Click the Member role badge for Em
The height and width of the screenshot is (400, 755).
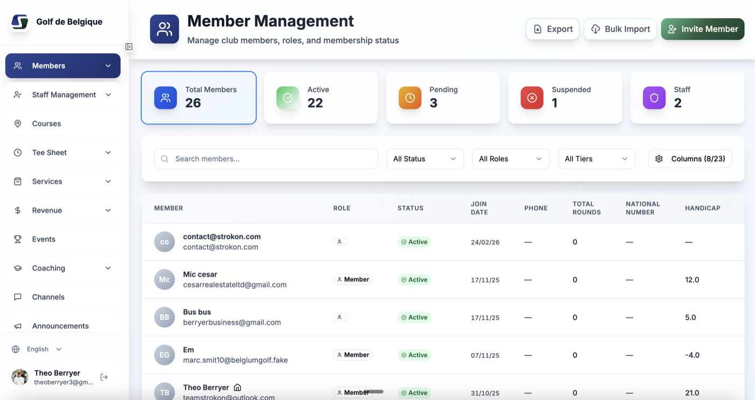(353, 355)
